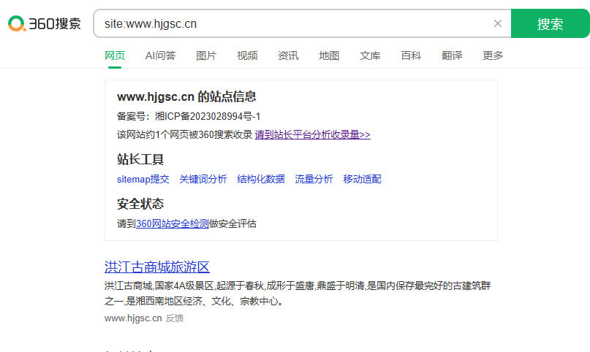Select the 百科 encyclopedia tab

(411, 56)
